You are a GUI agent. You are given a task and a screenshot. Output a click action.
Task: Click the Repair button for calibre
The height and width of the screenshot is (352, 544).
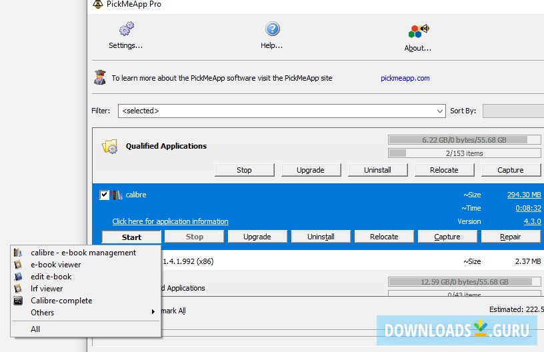[511, 237]
